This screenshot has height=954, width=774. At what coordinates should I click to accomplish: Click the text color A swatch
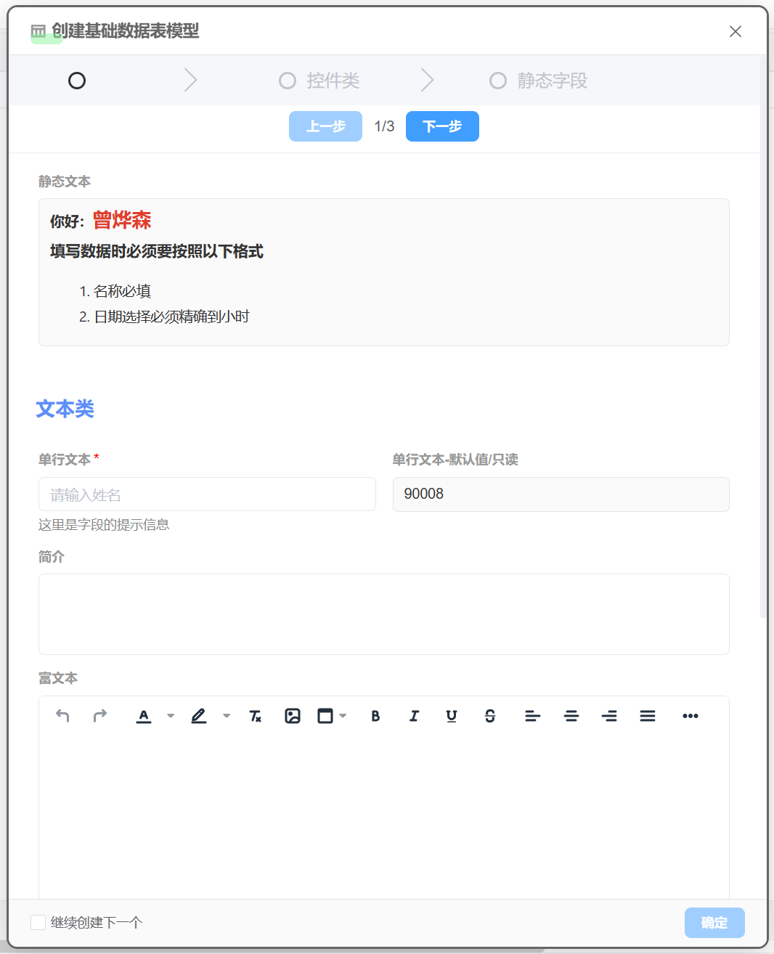point(144,716)
